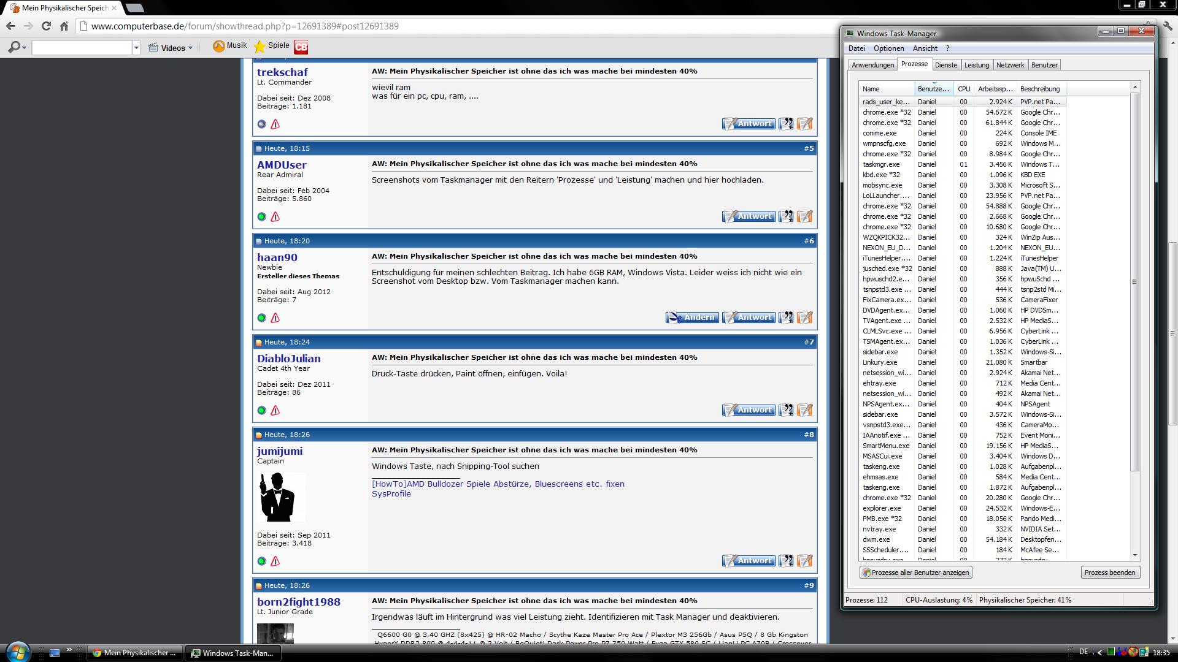
Task: Click the Prozess beenden button
Action: (1109, 572)
